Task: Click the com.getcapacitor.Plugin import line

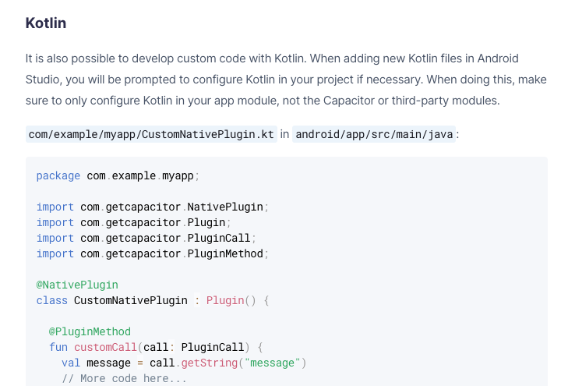Action: click(x=134, y=223)
